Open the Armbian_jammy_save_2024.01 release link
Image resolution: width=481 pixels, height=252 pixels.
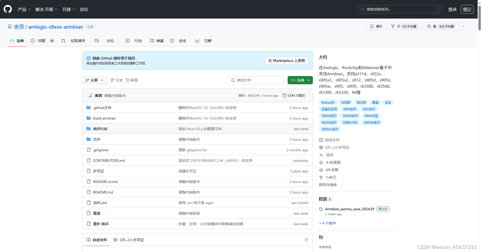(x=350, y=209)
